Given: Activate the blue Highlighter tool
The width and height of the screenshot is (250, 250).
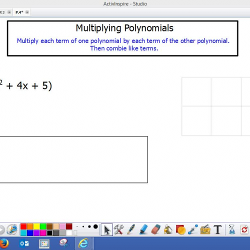Looking at the screenshot, I should coord(143,229).
